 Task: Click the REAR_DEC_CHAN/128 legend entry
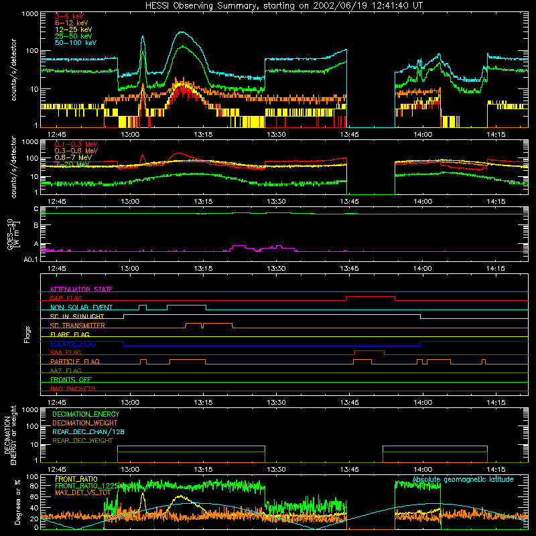tap(88, 432)
